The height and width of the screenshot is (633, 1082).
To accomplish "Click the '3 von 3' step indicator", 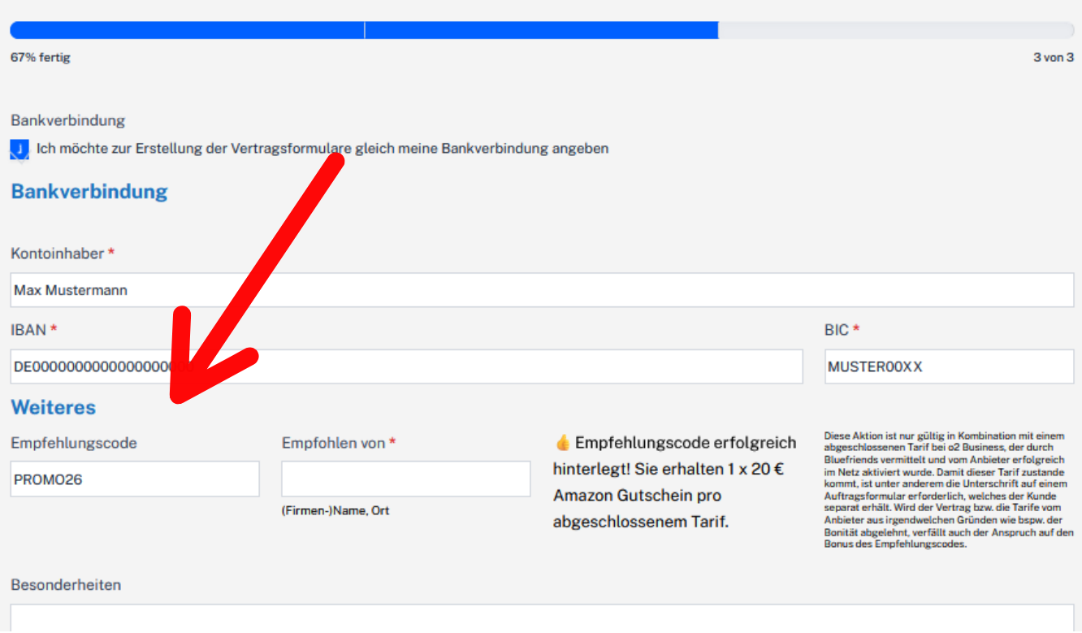I will pos(1053,58).
